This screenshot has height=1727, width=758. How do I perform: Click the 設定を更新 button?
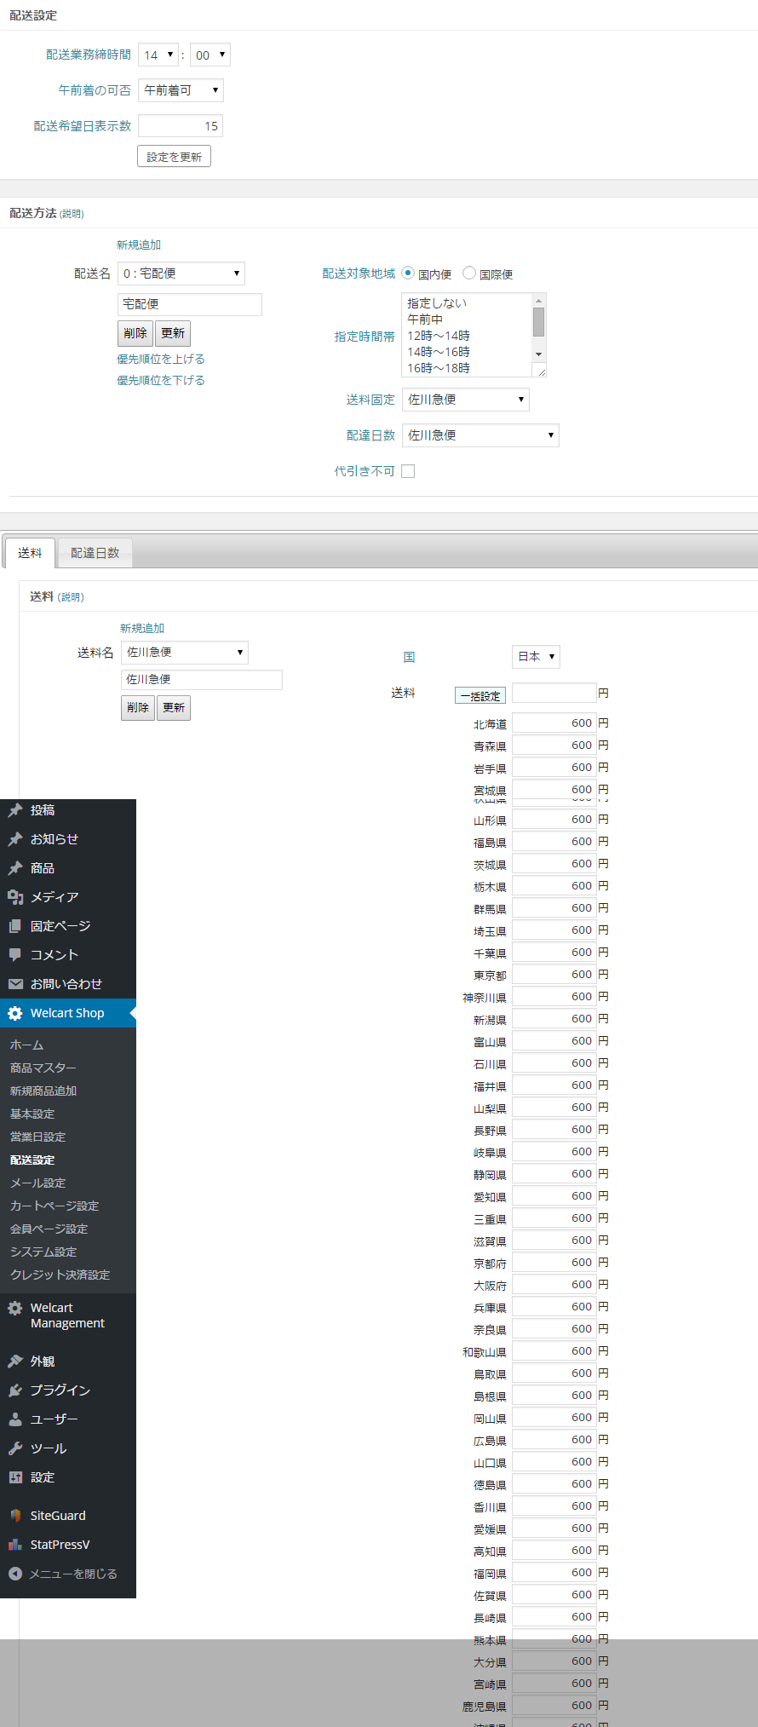(x=174, y=156)
